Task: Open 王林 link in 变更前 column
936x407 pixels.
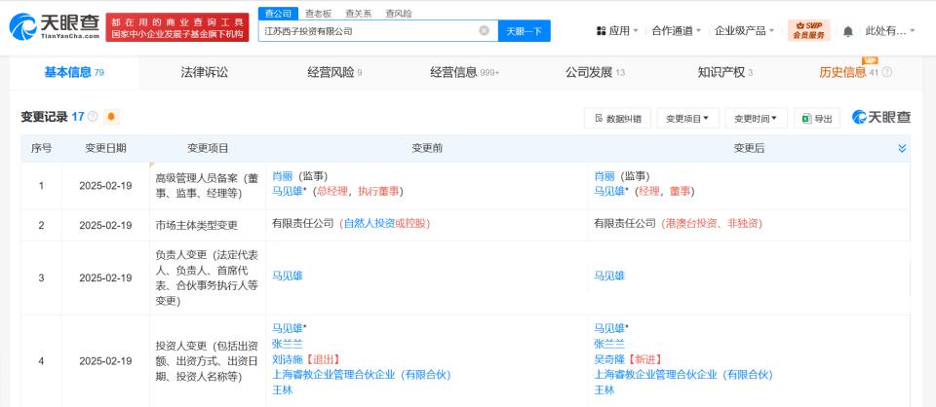Action: tap(283, 390)
